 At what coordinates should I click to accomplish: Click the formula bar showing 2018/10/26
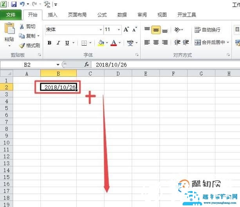pyautogui.click(x=166, y=65)
